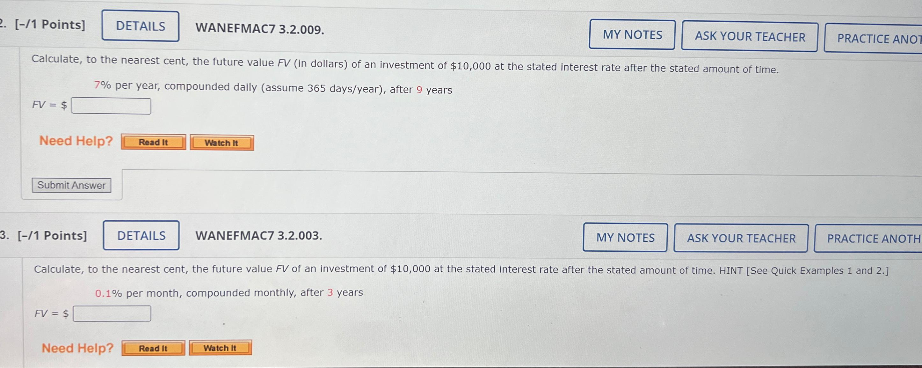This screenshot has width=922, height=368.
Task: Click question title WANEFMAC7 3.2.009
Action: click(x=260, y=29)
